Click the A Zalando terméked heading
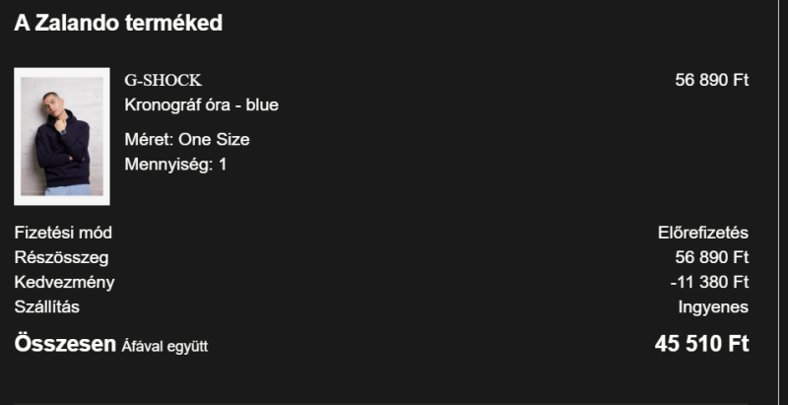The width and height of the screenshot is (788, 405). [x=118, y=23]
